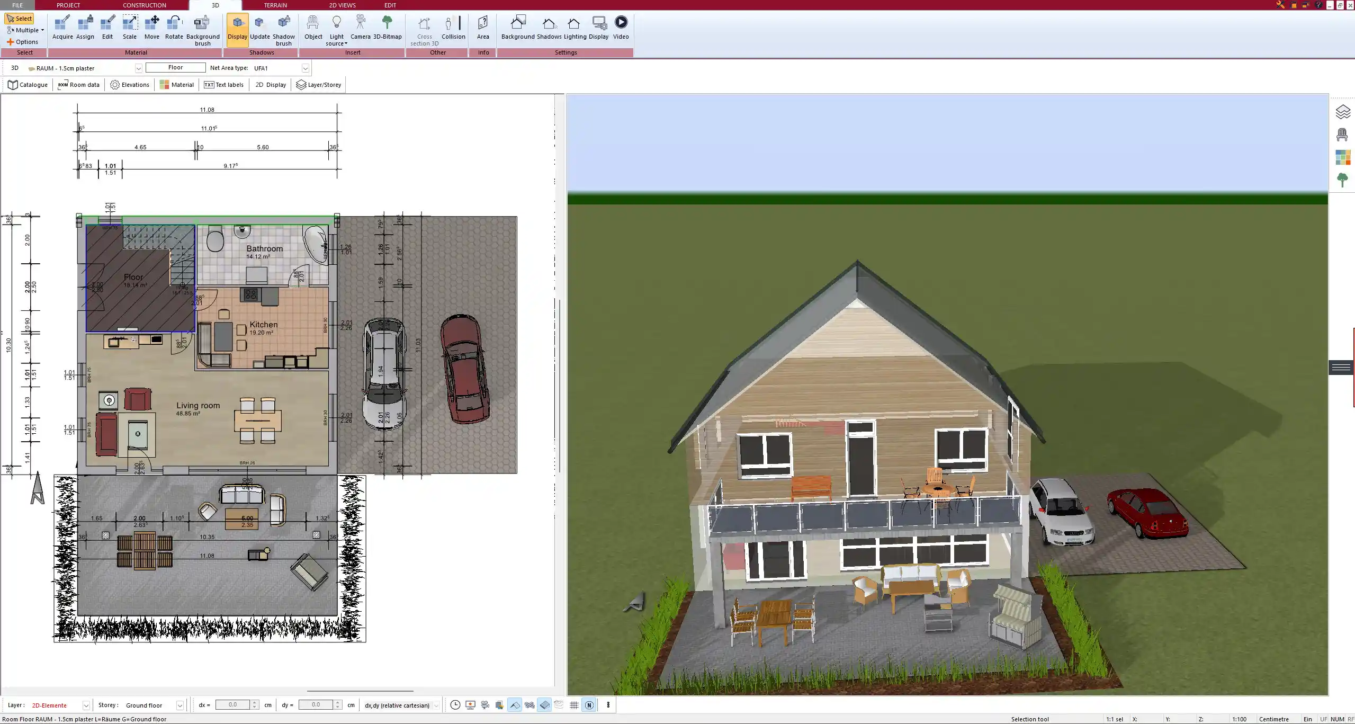Toggle shadows display in the Settings group
1355x724 pixels.
[549, 26]
